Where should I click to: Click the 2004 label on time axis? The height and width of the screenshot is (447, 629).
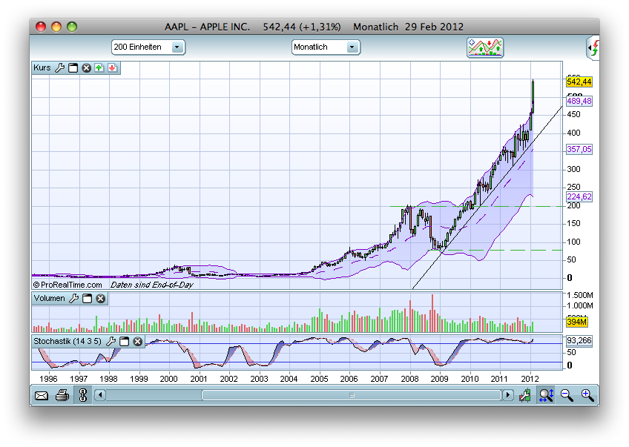(289, 379)
